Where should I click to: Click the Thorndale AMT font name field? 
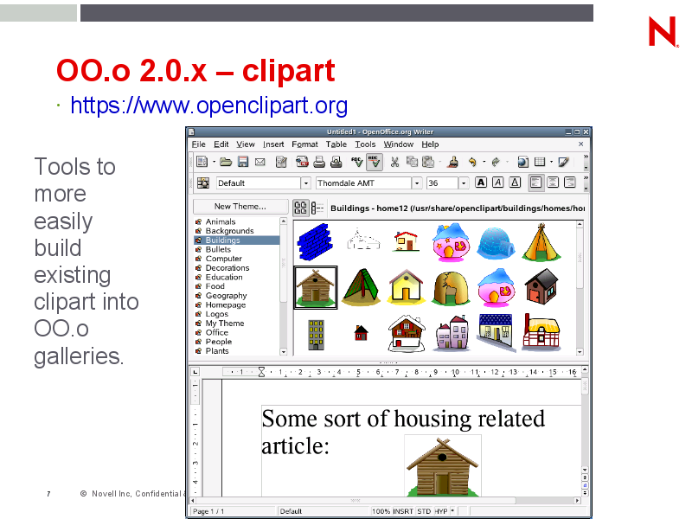coord(364,183)
